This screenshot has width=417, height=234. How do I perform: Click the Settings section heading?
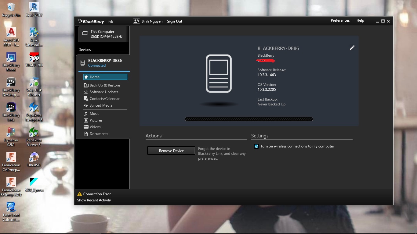pyautogui.click(x=260, y=136)
